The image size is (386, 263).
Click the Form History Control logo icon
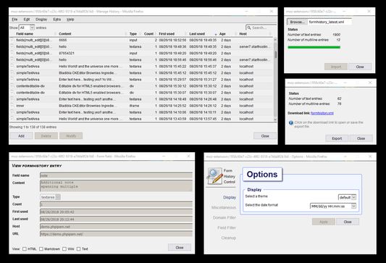click(215, 176)
